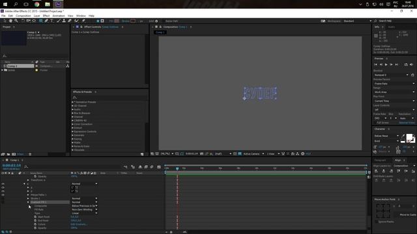Image resolution: width=417 pixels, height=234 pixels.
Task: Expand the Stroke 1 group
Action: coord(28,198)
